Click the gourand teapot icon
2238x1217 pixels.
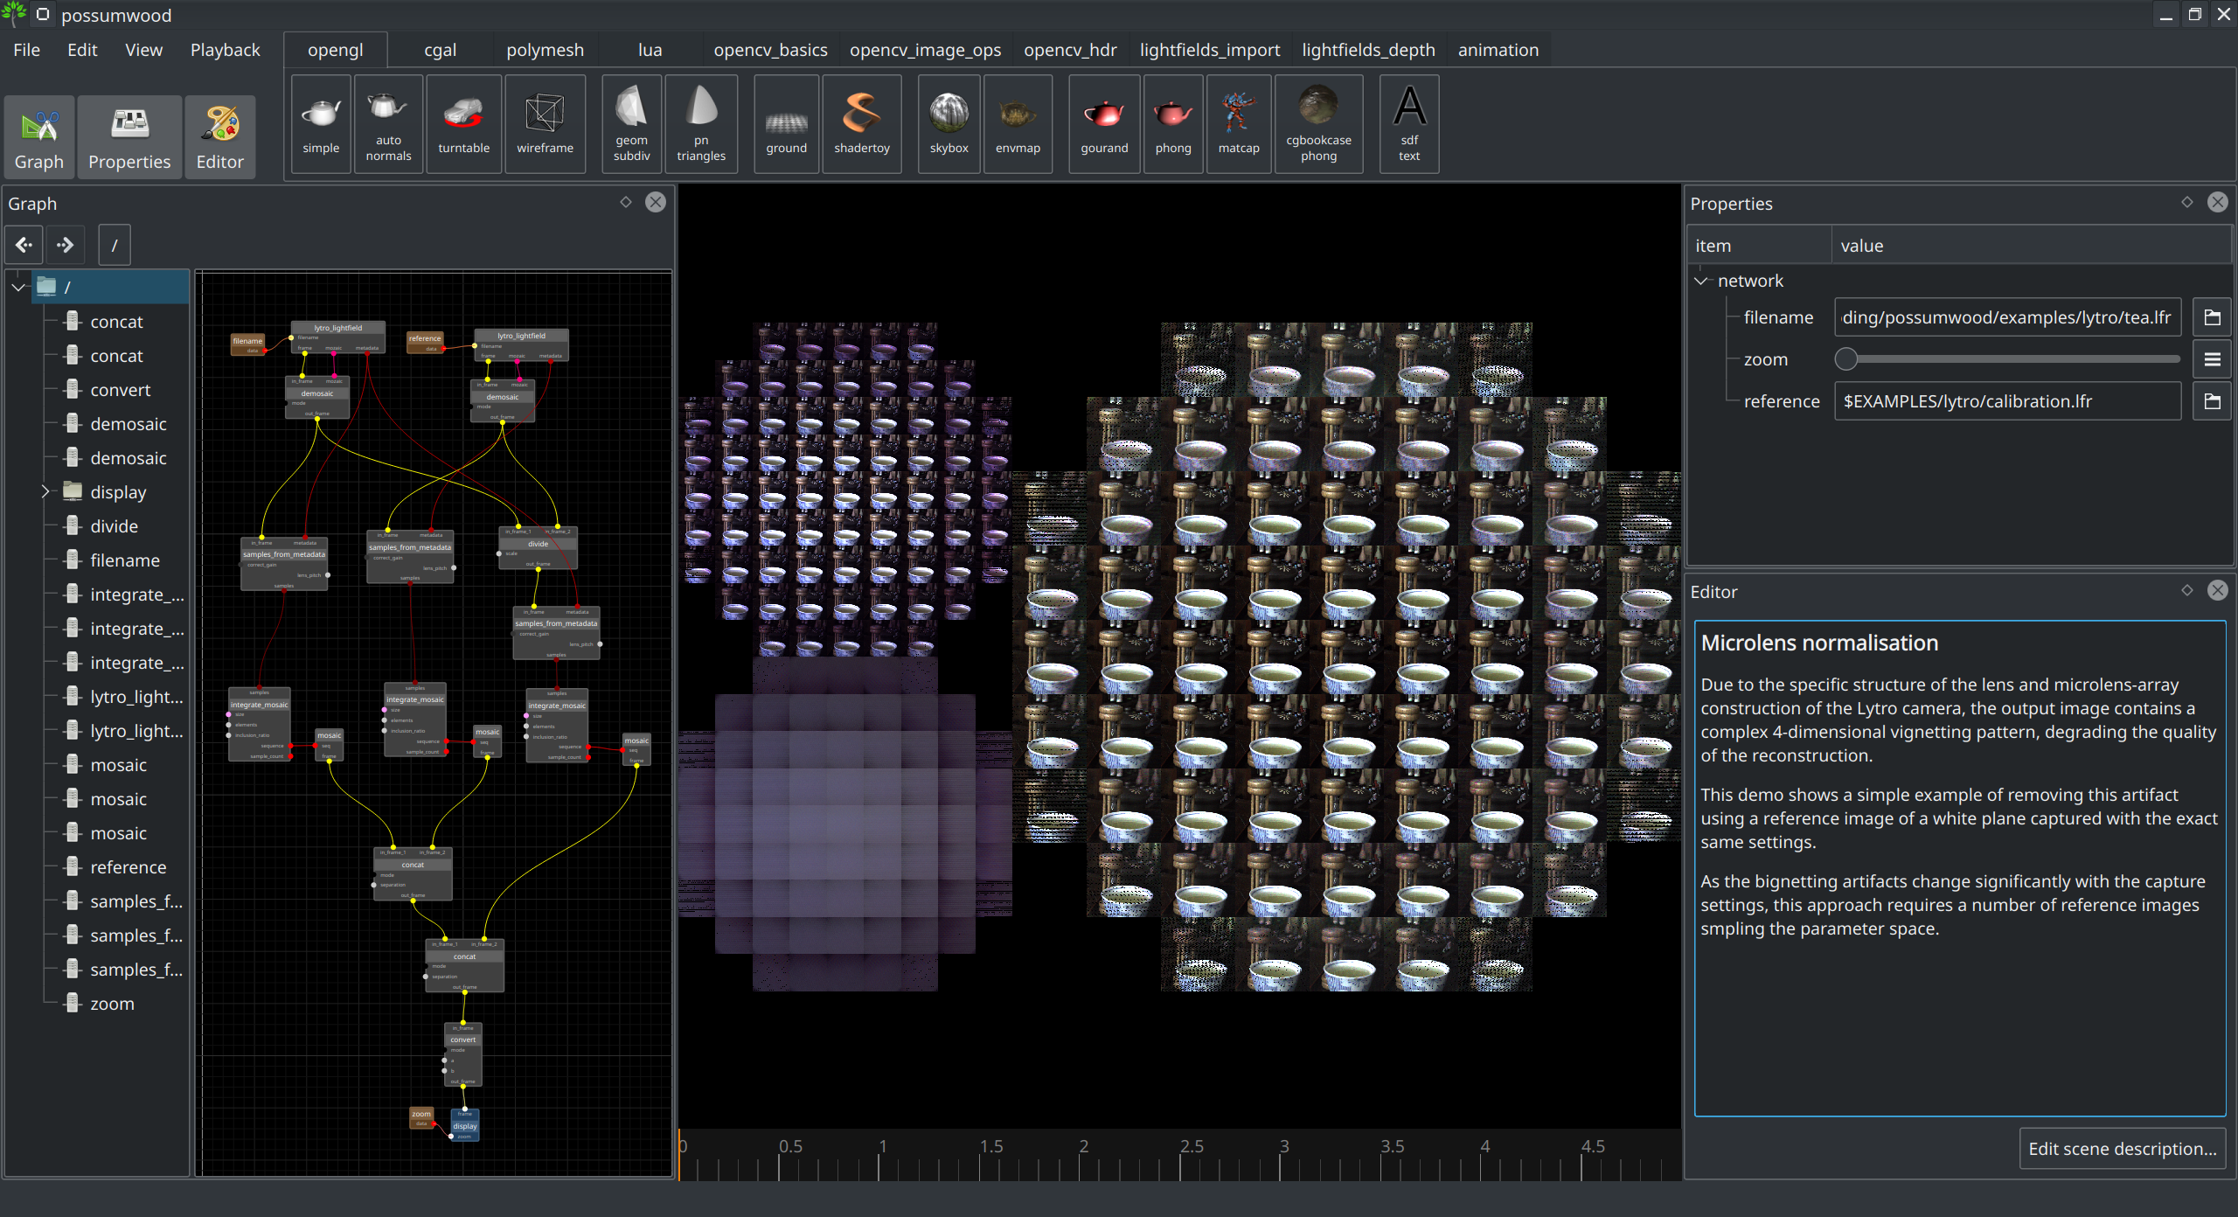1103,123
